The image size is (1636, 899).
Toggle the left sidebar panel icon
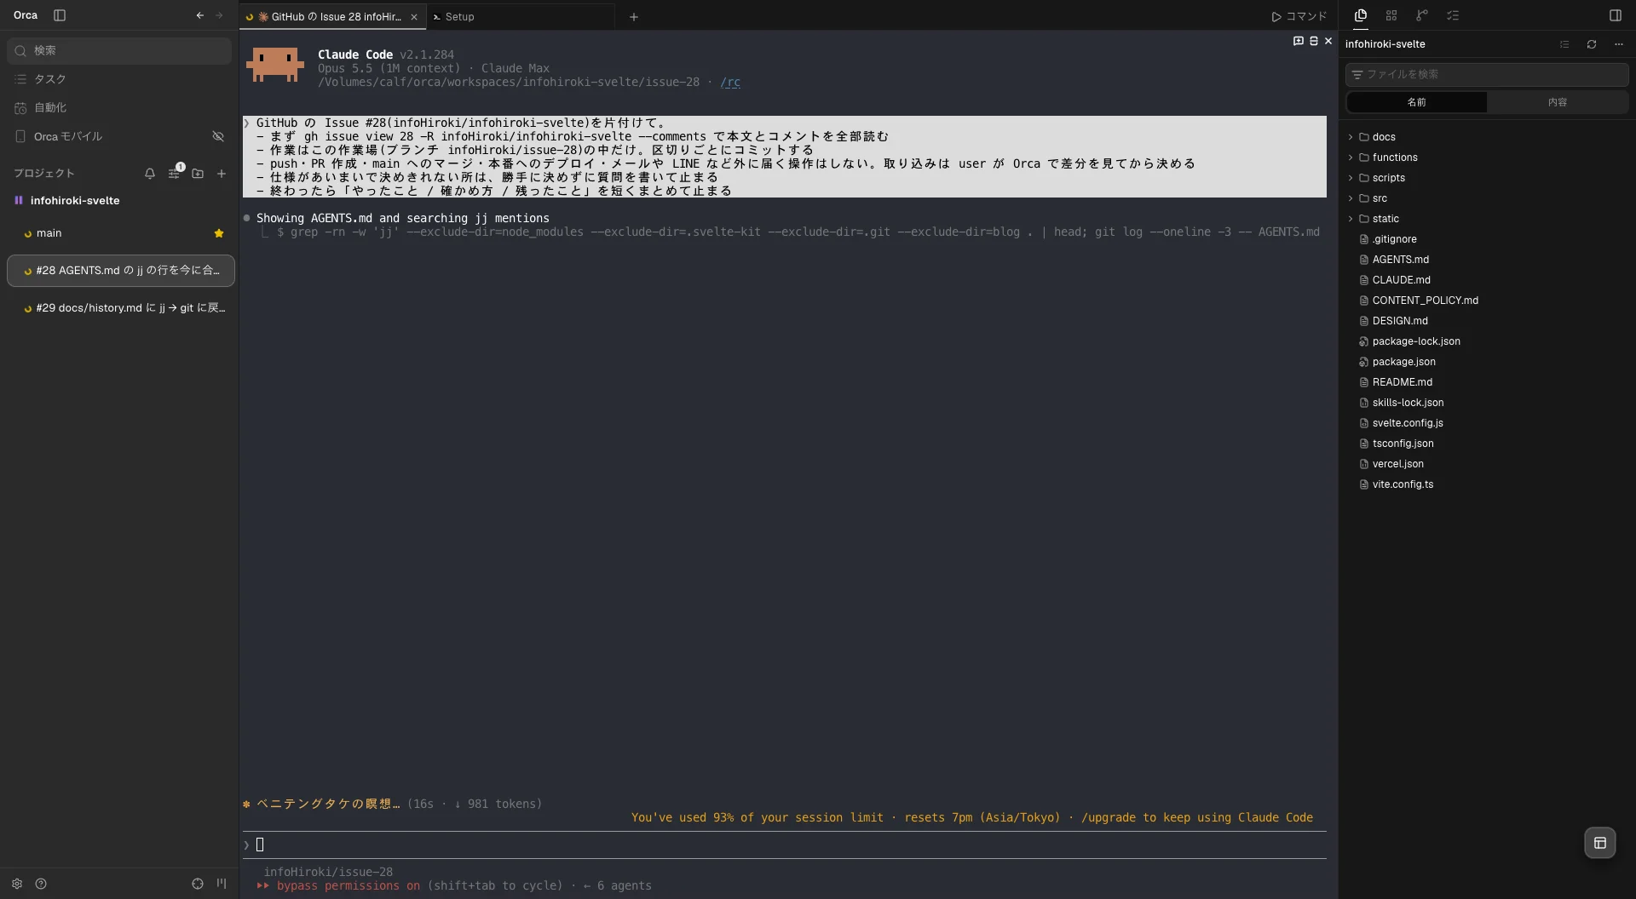(x=59, y=15)
